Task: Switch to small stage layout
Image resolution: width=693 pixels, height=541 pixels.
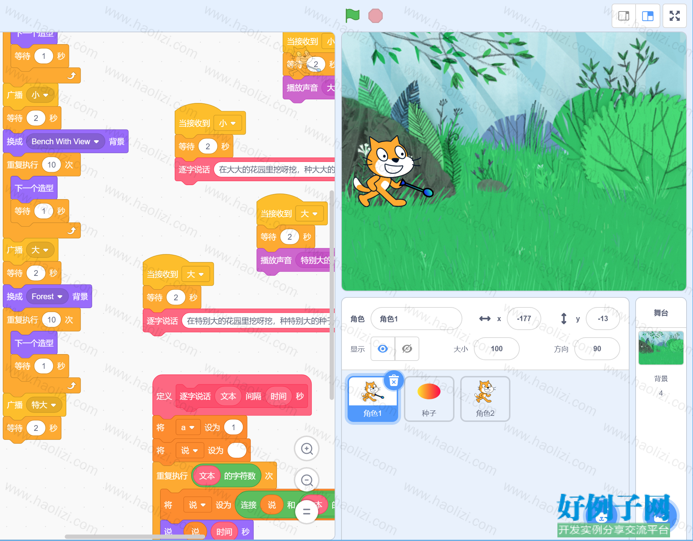Action: [624, 16]
